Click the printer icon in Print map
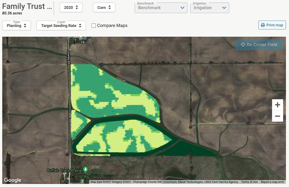289x187 pixels. click(263, 25)
